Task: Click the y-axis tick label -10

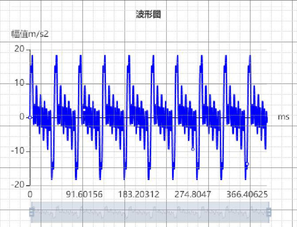Action: click(x=17, y=151)
